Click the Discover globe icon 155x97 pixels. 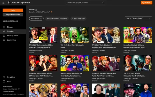click(x=4, y=27)
